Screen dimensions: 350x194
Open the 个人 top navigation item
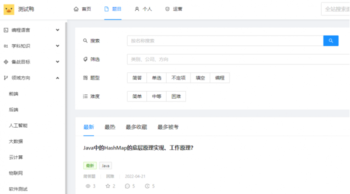pyautogui.click(x=143, y=9)
